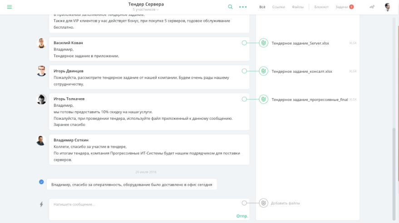Open the three-dots more options menu
This screenshot has width=399, height=223.
[243, 7]
